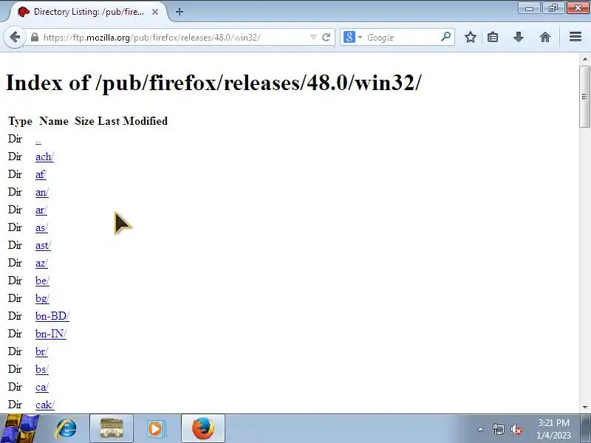Open the clock showing 3:21 PM
This screenshot has width=591, height=443.
(x=553, y=429)
